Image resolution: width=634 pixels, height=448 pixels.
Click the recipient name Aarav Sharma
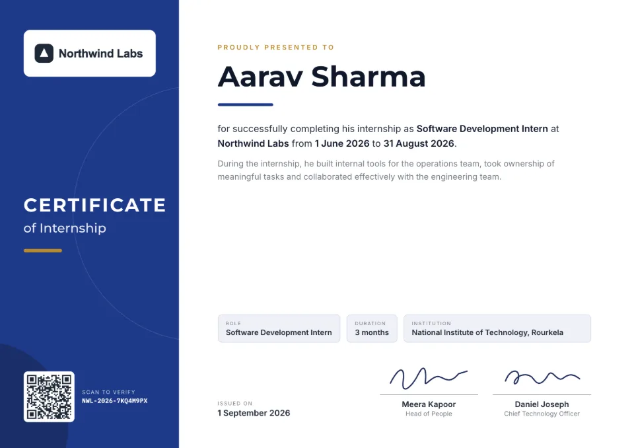[x=322, y=77]
